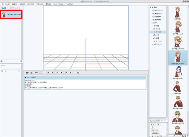Step back one frame
Viewport: 189px width, 137px height.
(52, 72)
